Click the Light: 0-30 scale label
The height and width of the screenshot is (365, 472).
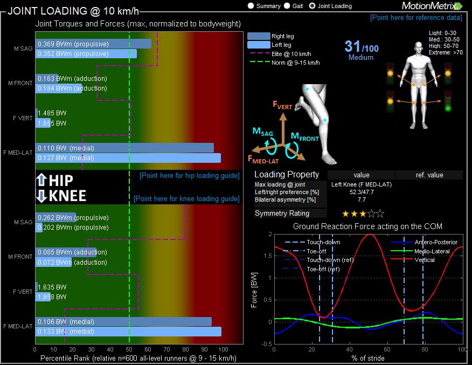tap(442, 33)
